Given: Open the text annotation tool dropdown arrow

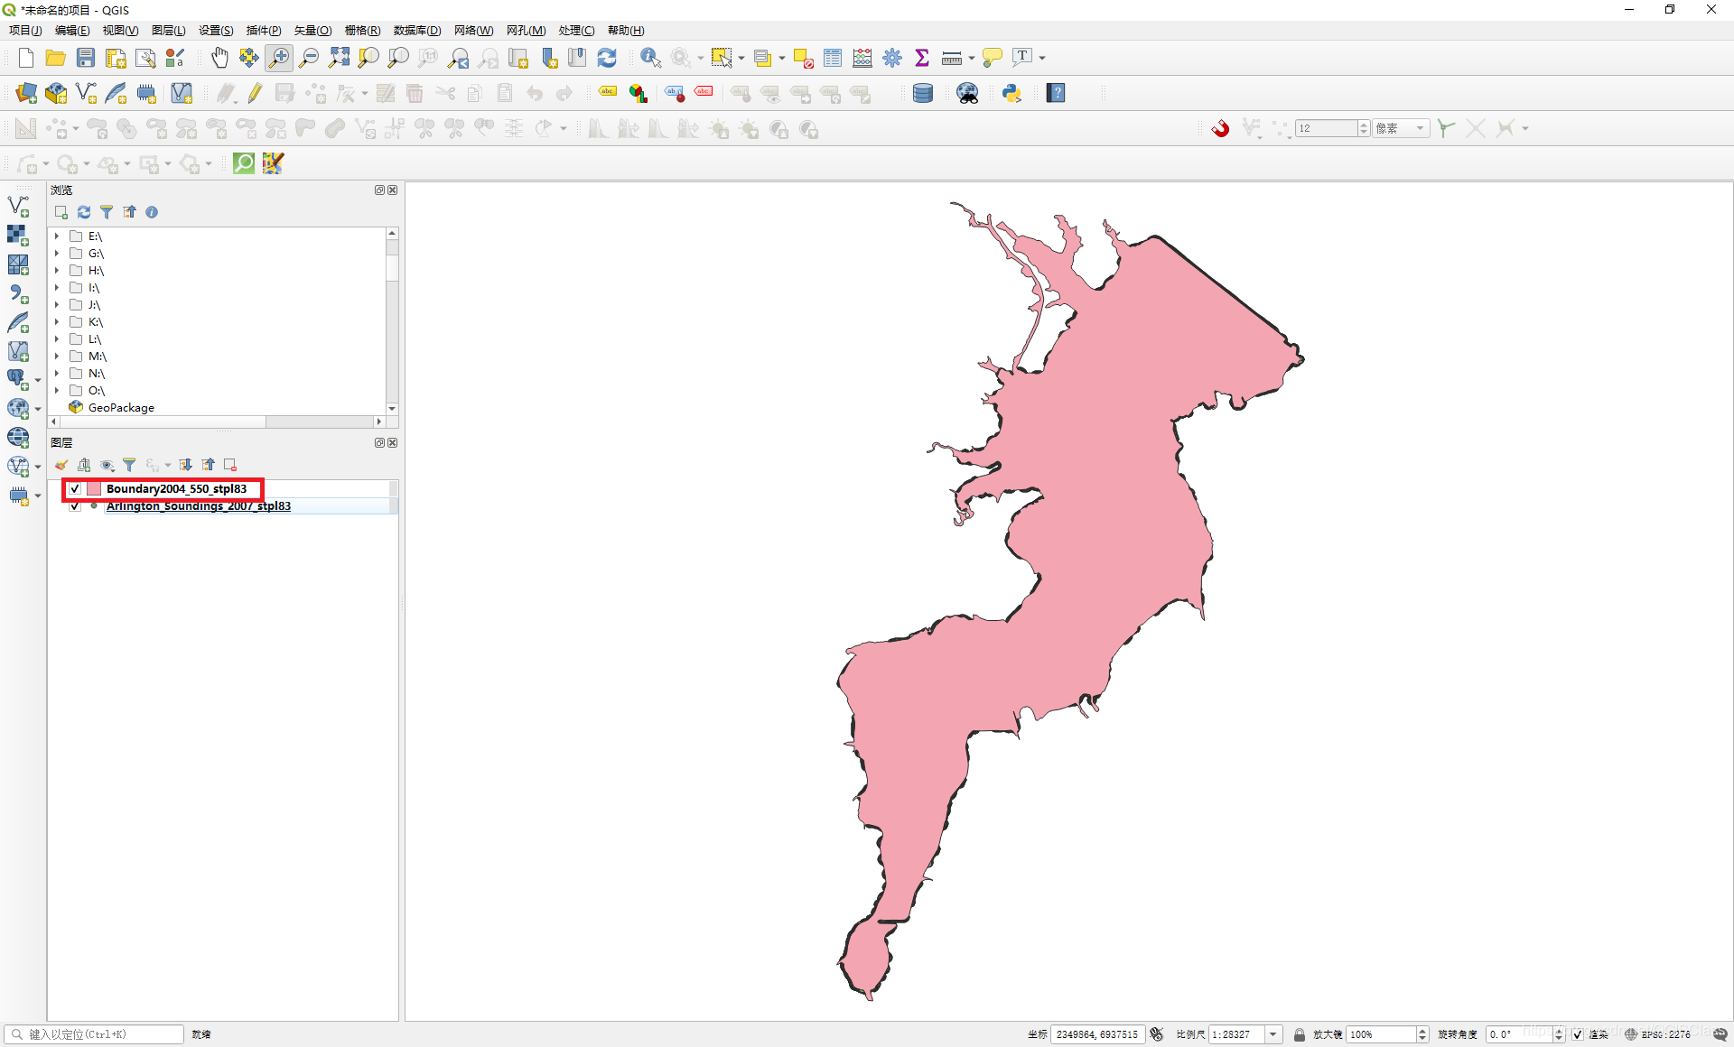Looking at the screenshot, I should pyautogui.click(x=1042, y=58).
